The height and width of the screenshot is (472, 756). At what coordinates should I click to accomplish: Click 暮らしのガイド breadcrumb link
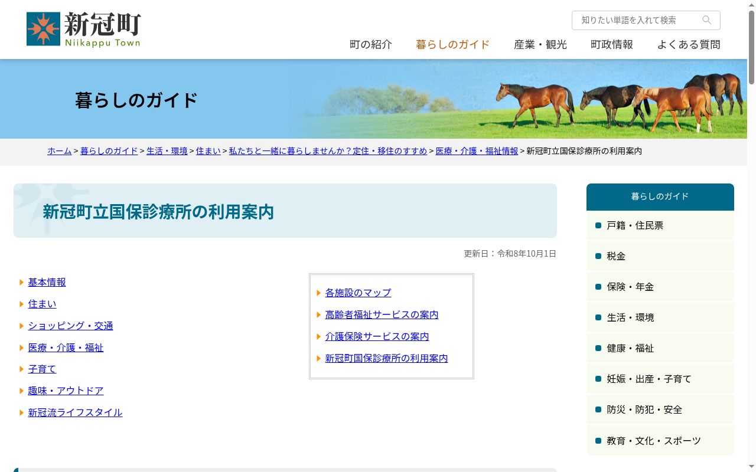pyautogui.click(x=109, y=151)
